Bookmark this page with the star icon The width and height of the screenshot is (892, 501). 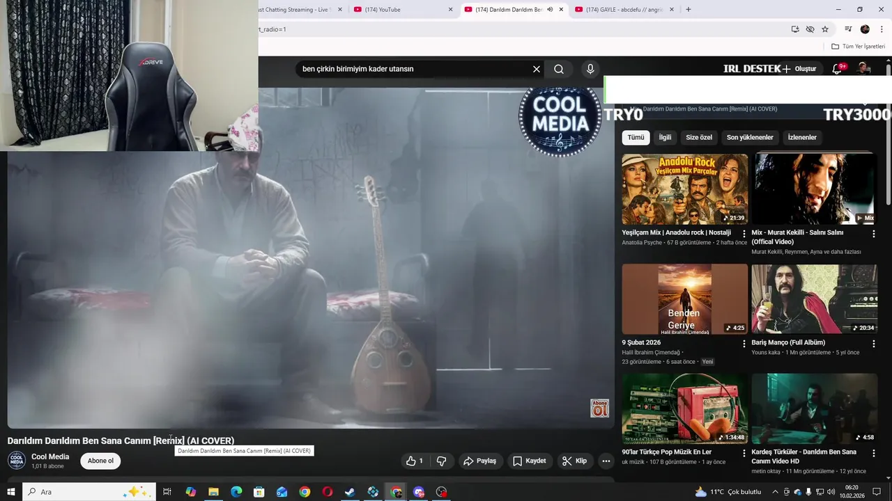click(x=825, y=29)
